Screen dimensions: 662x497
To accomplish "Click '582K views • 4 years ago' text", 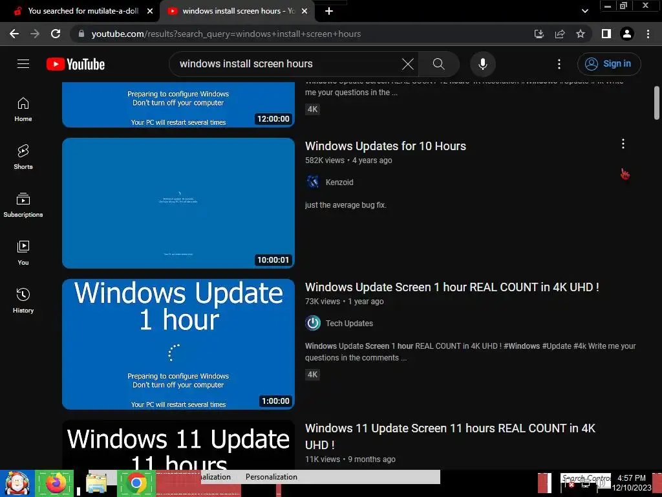I will (348, 160).
